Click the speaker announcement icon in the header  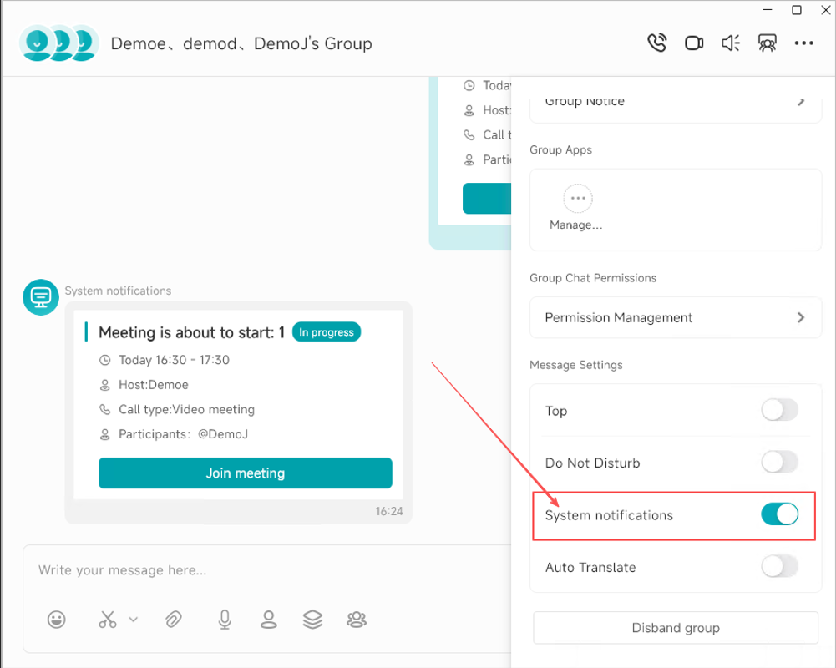731,43
